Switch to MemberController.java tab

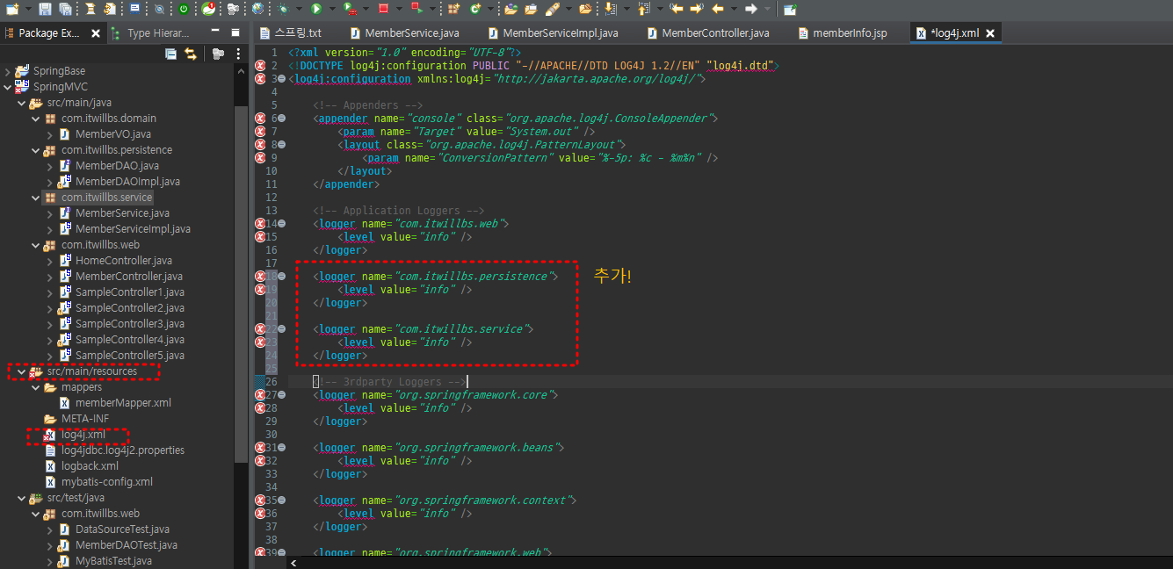coord(708,33)
